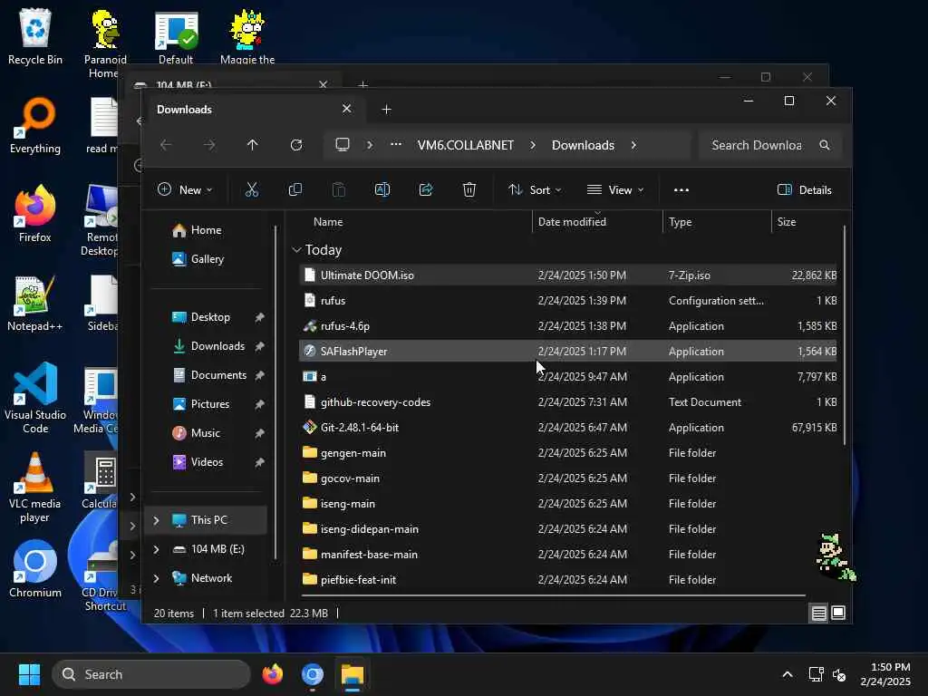Screen dimensions: 928x696
Task: Sort by the Name column header
Action: 328,222
